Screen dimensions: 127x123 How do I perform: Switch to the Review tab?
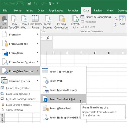tap(98, 11)
